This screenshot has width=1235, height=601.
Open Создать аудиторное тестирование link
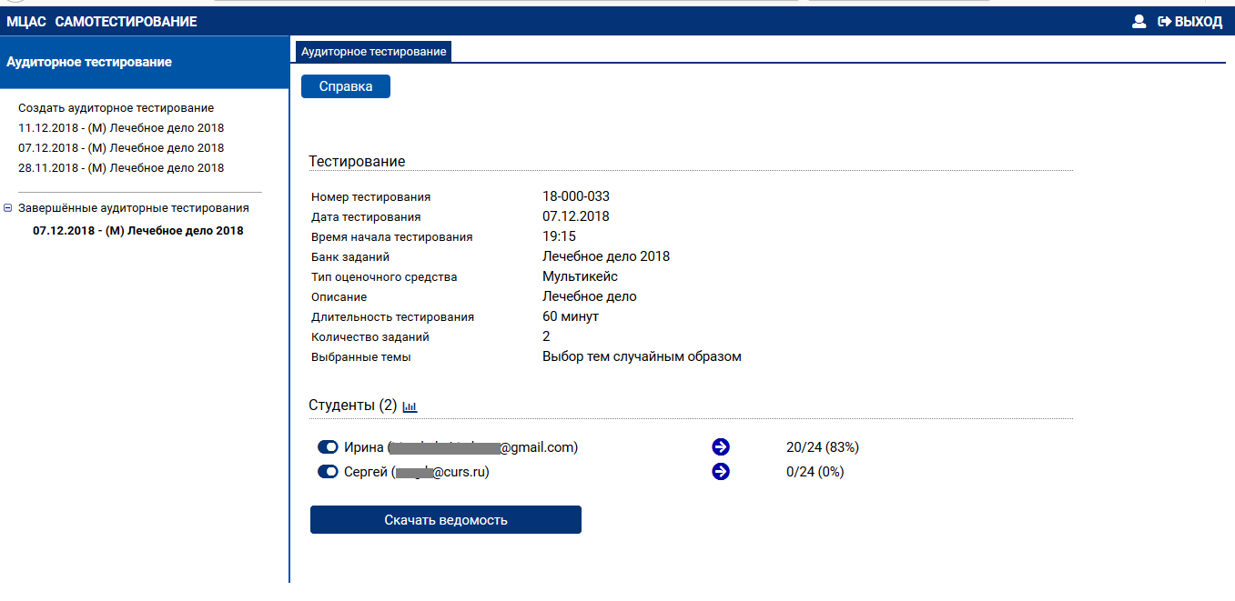(116, 108)
